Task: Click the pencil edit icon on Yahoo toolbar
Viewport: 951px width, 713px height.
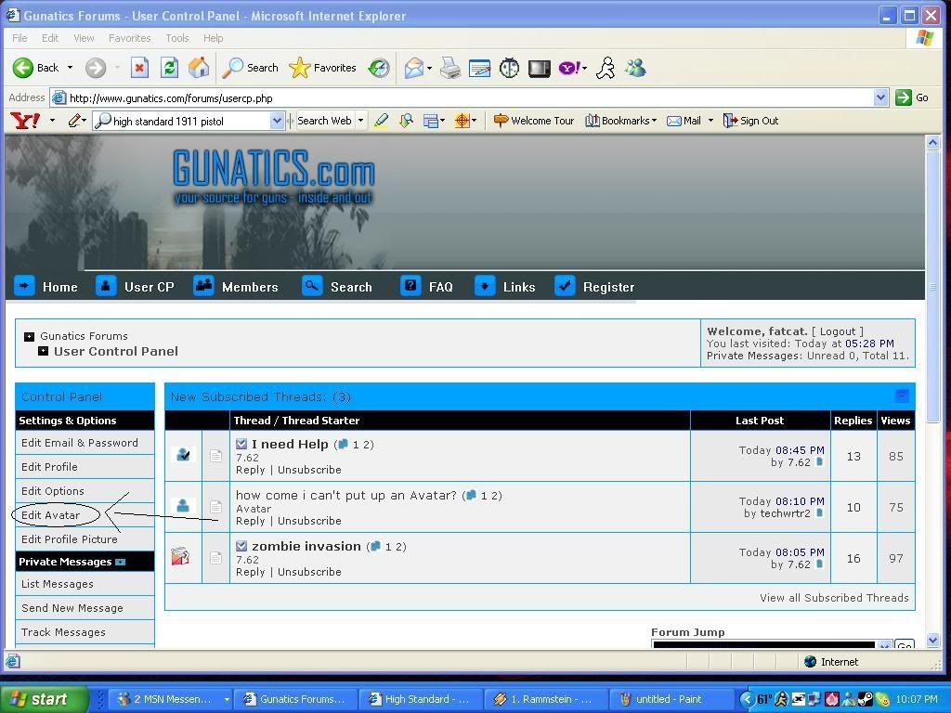Action: (75, 121)
